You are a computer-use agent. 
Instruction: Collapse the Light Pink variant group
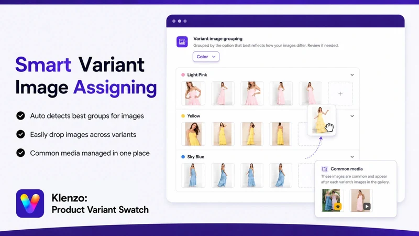tap(352, 75)
